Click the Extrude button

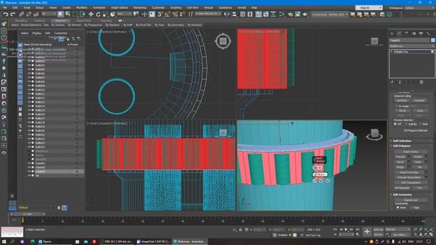pyautogui.click(x=400, y=157)
